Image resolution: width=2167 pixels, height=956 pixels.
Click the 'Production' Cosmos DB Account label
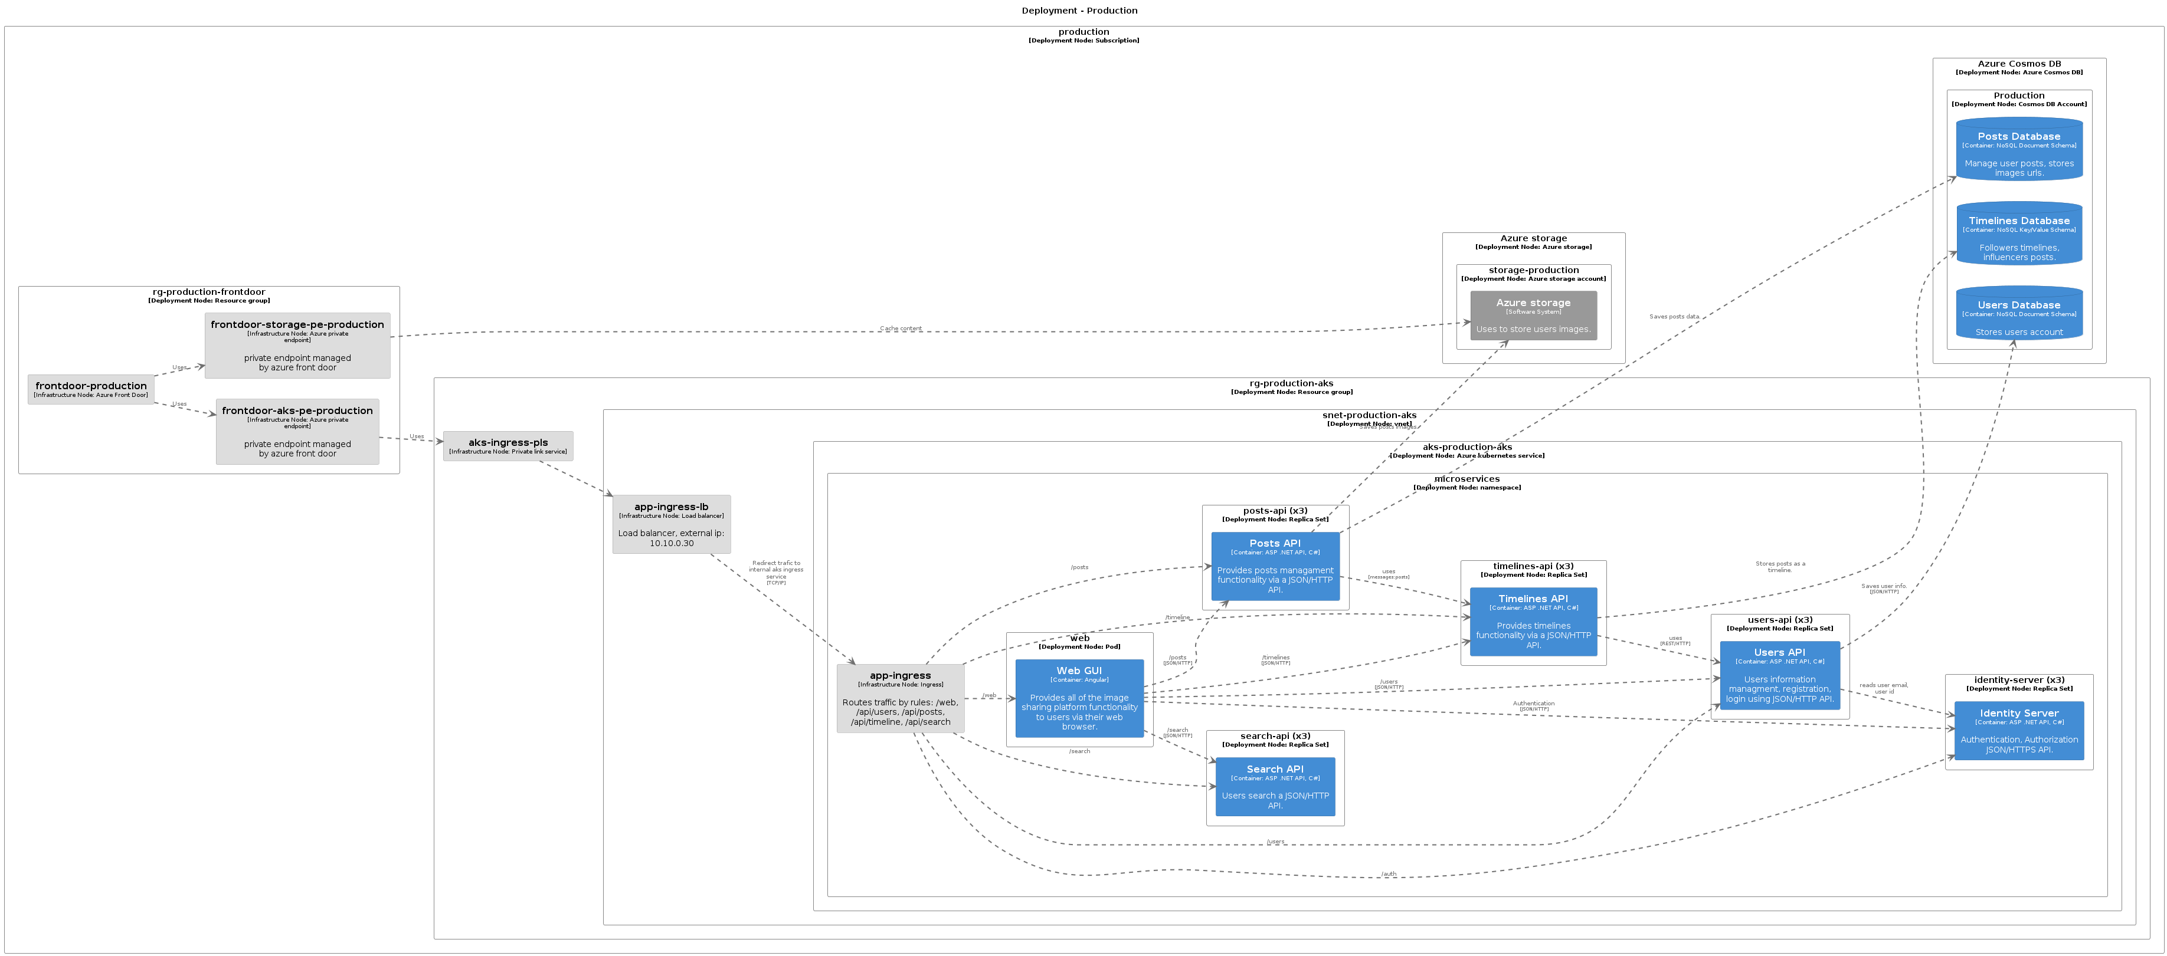pyautogui.click(x=2019, y=96)
